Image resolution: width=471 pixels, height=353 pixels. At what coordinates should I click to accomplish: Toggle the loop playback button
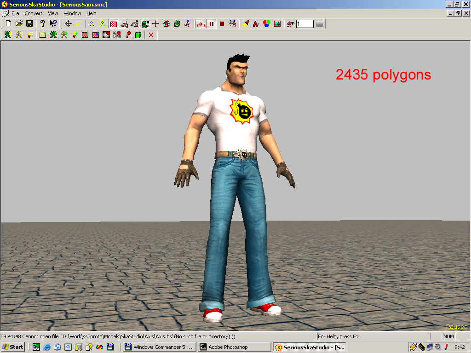201,24
